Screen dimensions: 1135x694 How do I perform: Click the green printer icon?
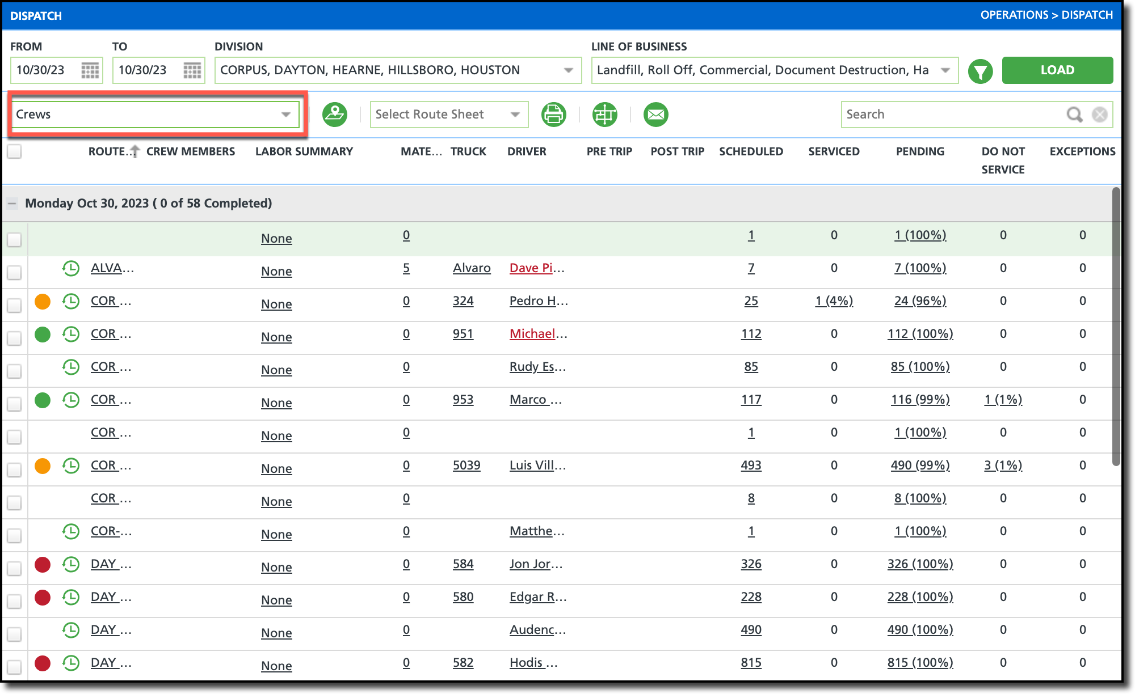pyautogui.click(x=553, y=115)
